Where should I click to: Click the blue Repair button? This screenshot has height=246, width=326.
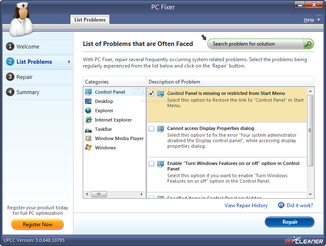(289, 222)
